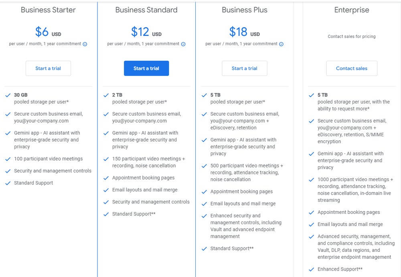
Task: Click info icon beside Business Plus commitment
Action: (281, 44)
